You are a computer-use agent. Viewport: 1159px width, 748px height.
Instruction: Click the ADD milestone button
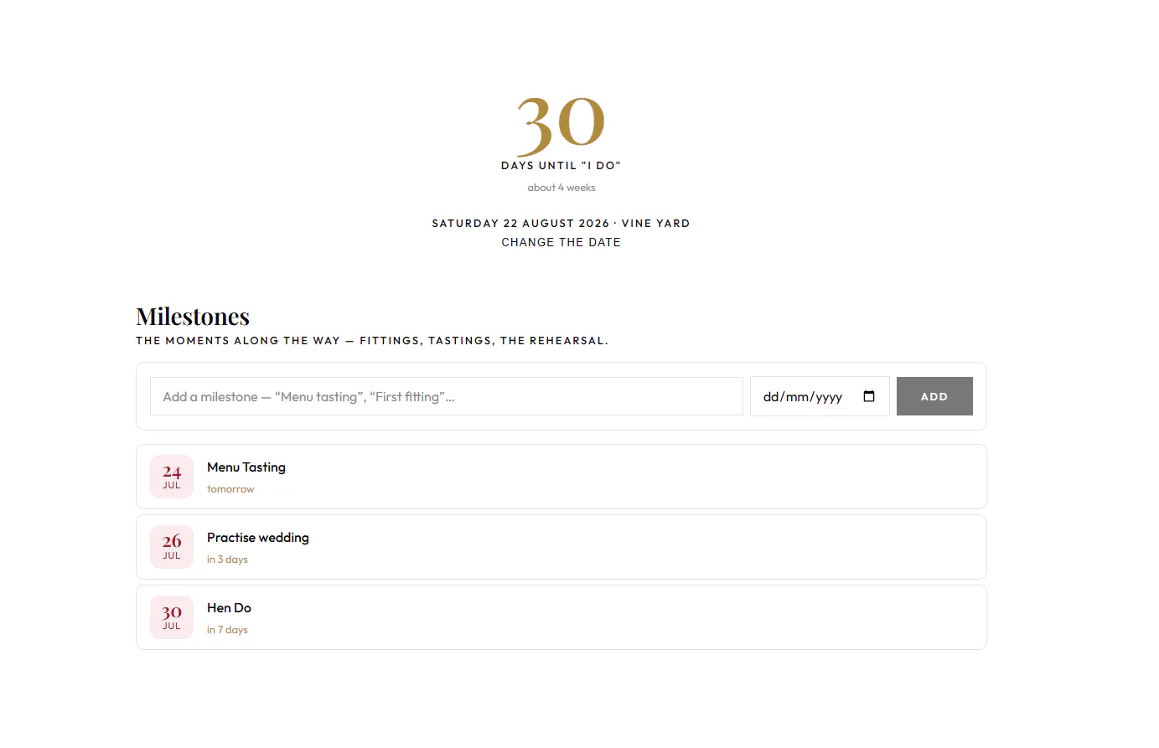[934, 396]
